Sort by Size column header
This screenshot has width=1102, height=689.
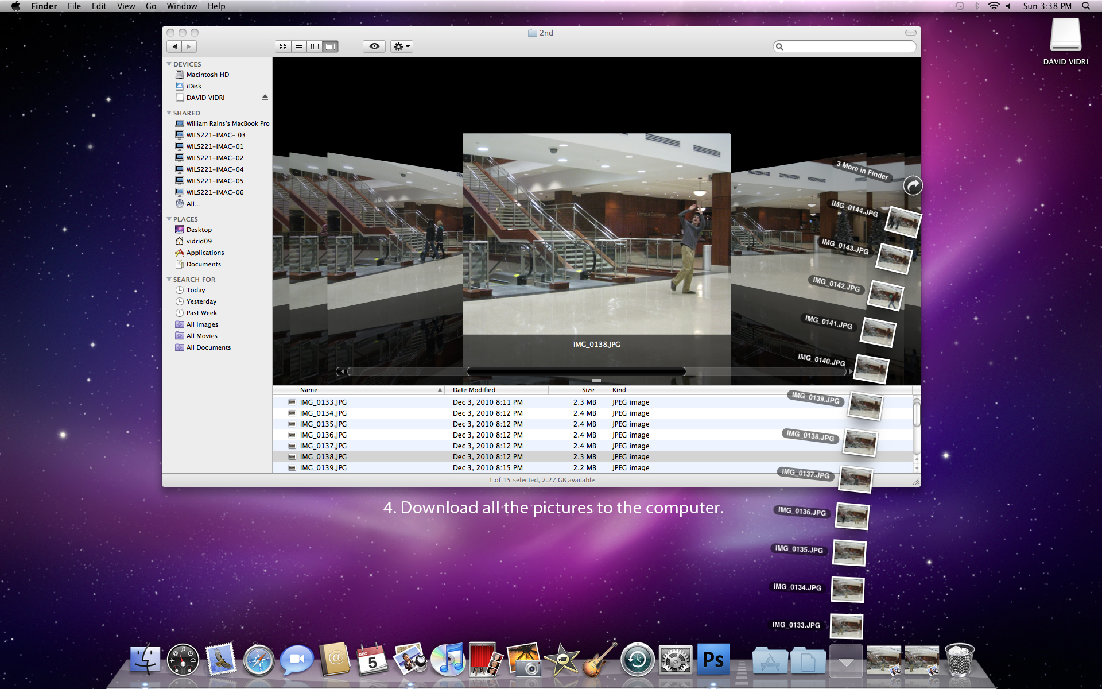(576, 390)
